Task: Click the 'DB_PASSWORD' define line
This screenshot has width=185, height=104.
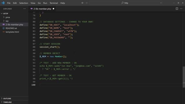Action: tap(56, 38)
